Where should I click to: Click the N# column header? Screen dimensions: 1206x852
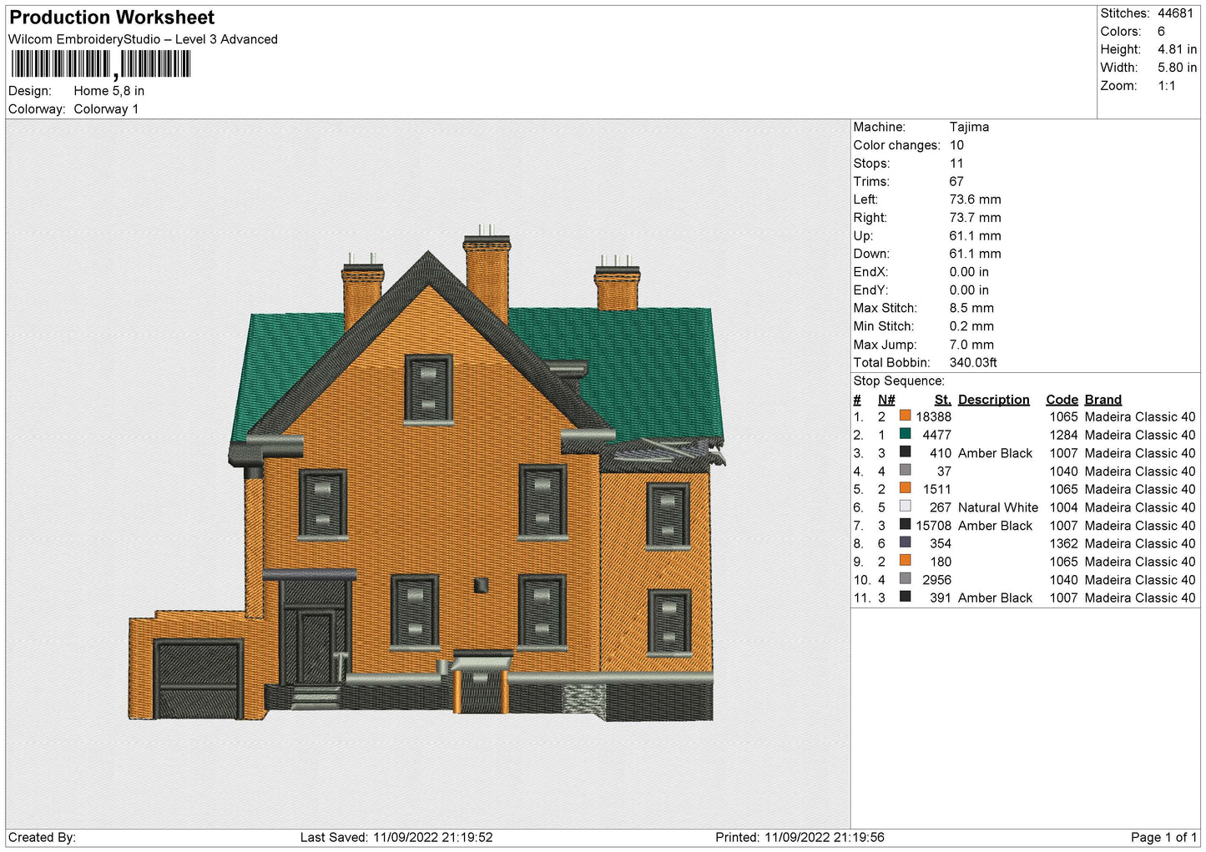point(886,400)
